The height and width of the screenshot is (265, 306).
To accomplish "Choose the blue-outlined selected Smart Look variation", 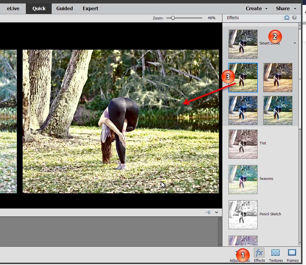I will tap(243, 78).
